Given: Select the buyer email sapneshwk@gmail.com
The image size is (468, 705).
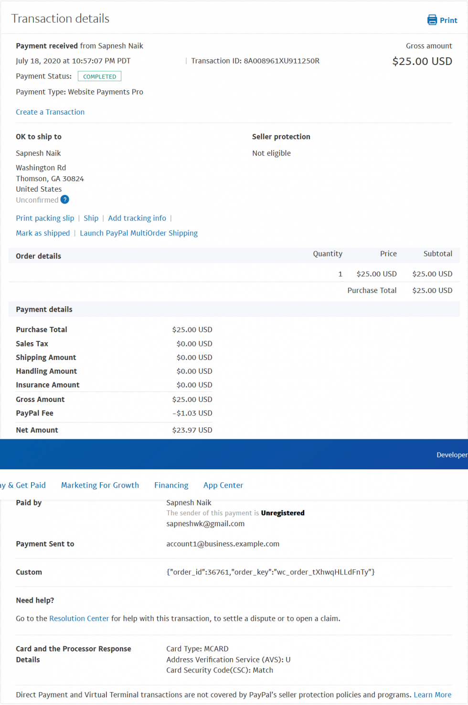Looking at the screenshot, I should [x=205, y=523].
